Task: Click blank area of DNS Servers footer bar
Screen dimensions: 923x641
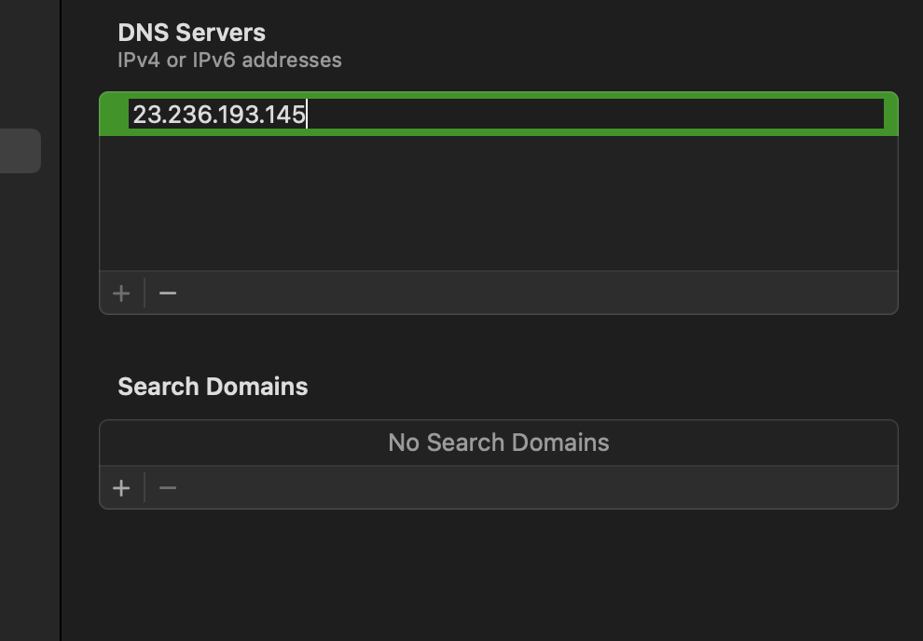Action: [x=536, y=293]
